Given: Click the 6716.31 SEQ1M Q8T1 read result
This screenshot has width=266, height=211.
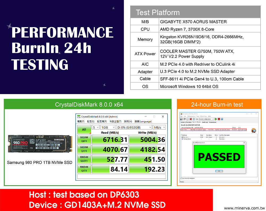Looking at the screenshot, I should point(110,140).
